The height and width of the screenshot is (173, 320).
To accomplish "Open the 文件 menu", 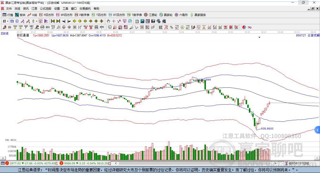I will [9, 8].
